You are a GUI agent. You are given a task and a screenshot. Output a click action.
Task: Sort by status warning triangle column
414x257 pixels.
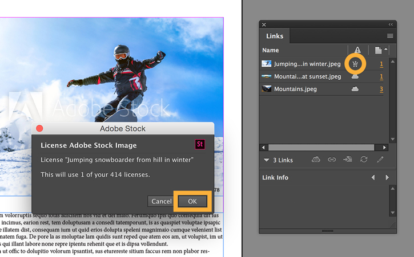pyautogui.click(x=357, y=50)
